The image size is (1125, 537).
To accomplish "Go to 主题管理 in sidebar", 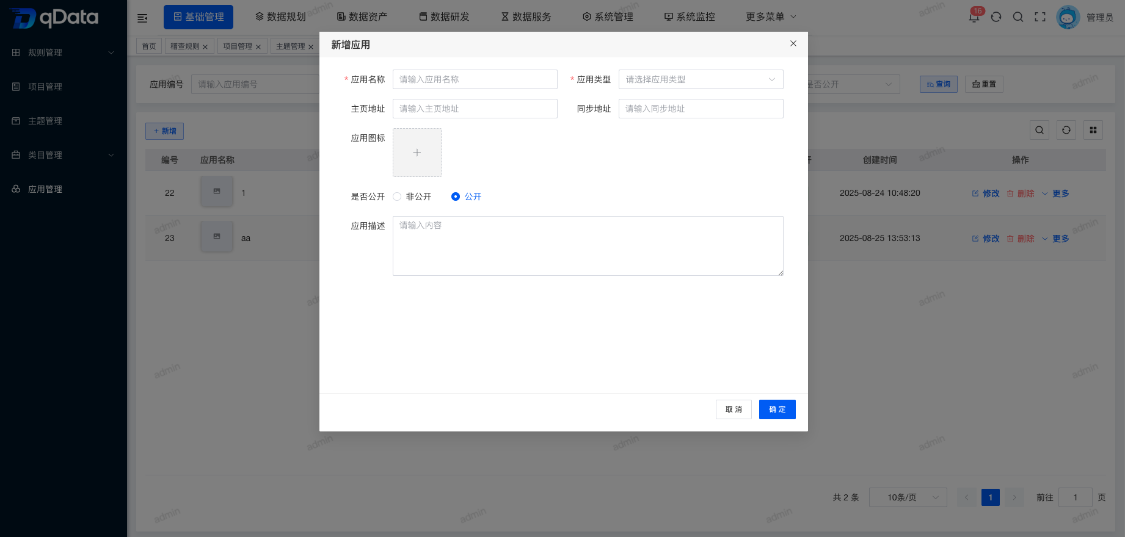I will pos(64,121).
